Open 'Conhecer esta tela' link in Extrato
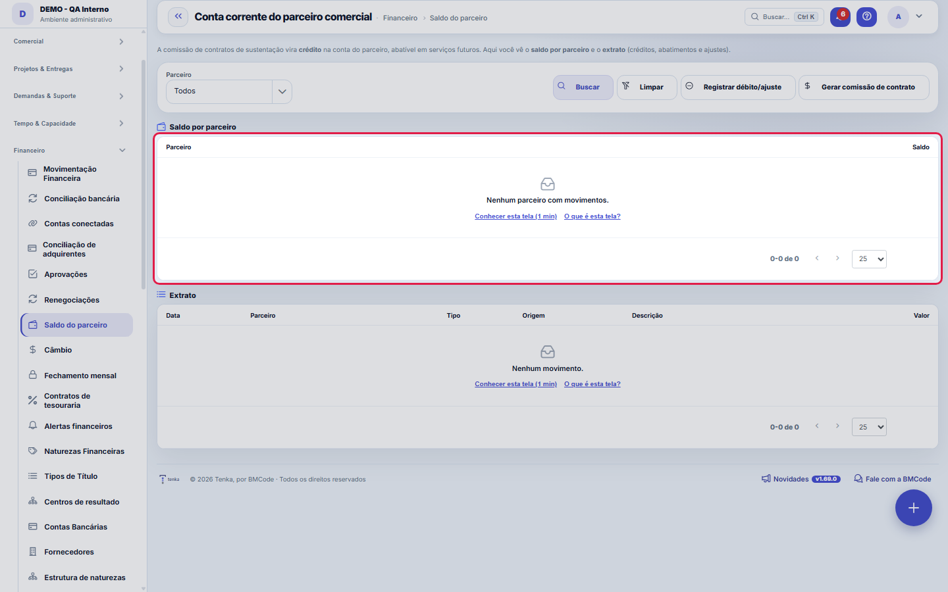 point(515,384)
